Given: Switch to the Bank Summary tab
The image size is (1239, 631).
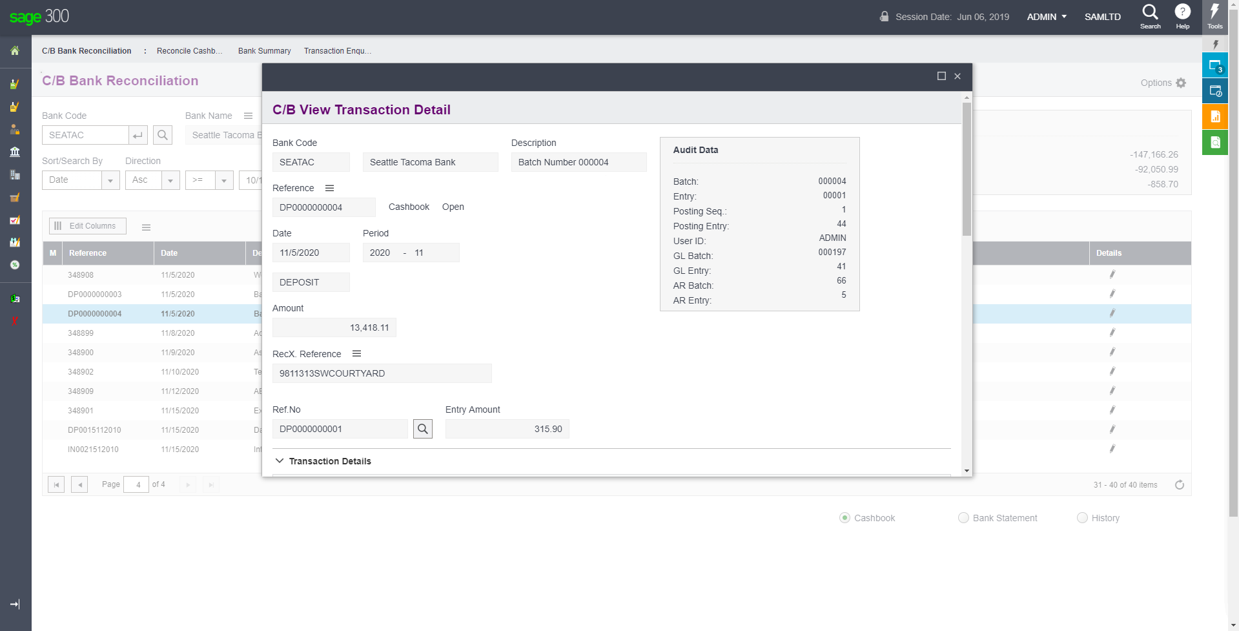Looking at the screenshot, I should [x=264, y=51].
